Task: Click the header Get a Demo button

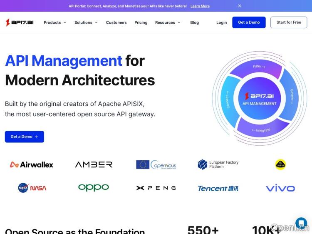Action: pyautogui.click(x=249, y=22)
